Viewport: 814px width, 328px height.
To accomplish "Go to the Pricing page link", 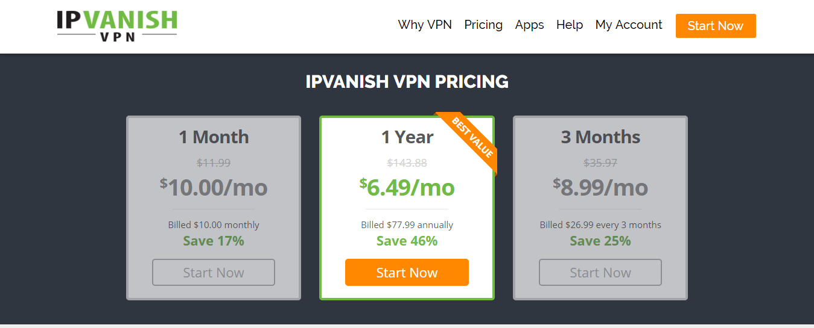I will (483, 25).
